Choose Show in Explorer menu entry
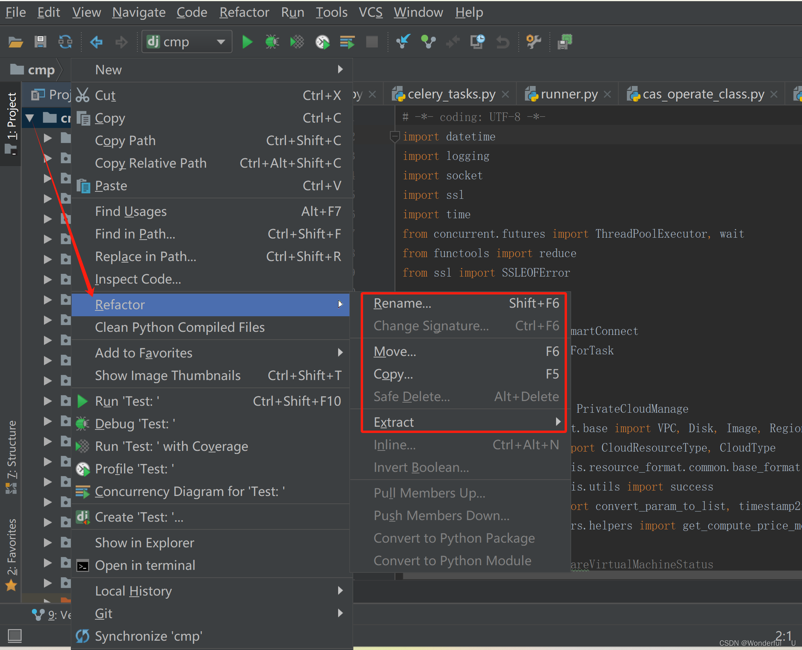802x650 pixels. (144, 543)
